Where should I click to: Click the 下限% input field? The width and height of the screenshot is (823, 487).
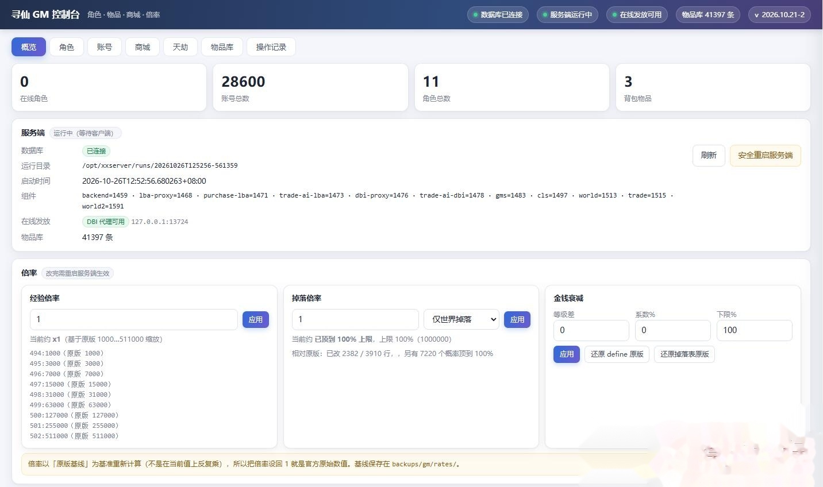(755, 330)
